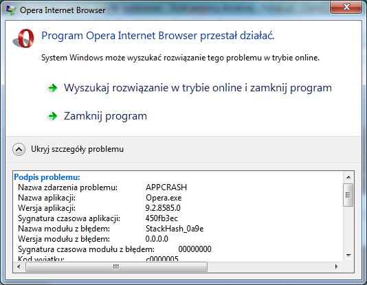Choose Wyszukaj rozwiązanie w trybie online i zamknij program
The image size is (367, 285).
[x=198, y=88]
